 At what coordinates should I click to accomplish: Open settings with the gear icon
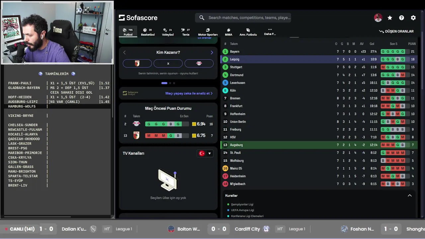413,18
